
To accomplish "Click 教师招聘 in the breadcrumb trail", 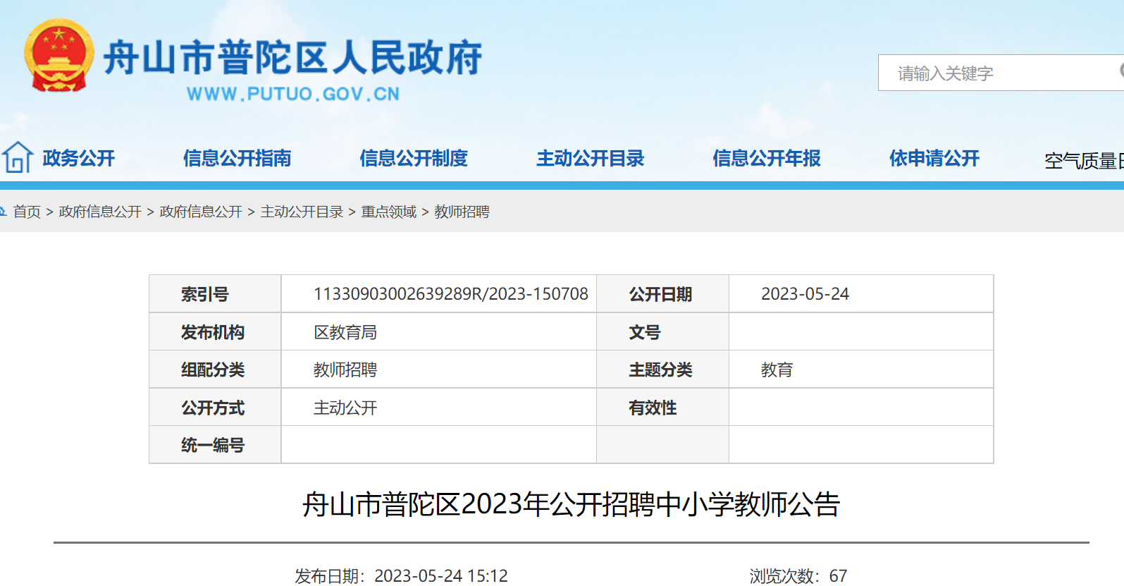I will coord(462,212).
